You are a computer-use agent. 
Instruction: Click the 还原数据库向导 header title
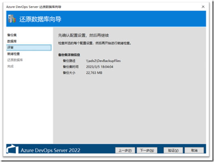40,19
